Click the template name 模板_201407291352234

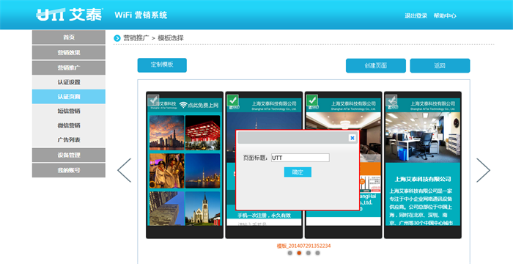click(303, 246)
